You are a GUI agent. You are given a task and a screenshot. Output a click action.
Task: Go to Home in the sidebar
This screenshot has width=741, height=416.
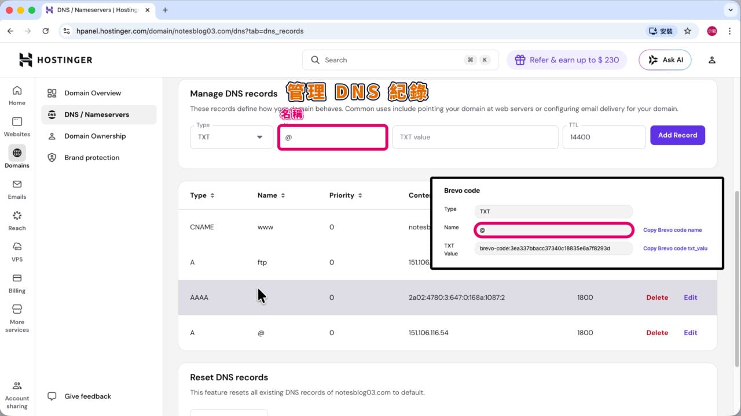[17, 96]
